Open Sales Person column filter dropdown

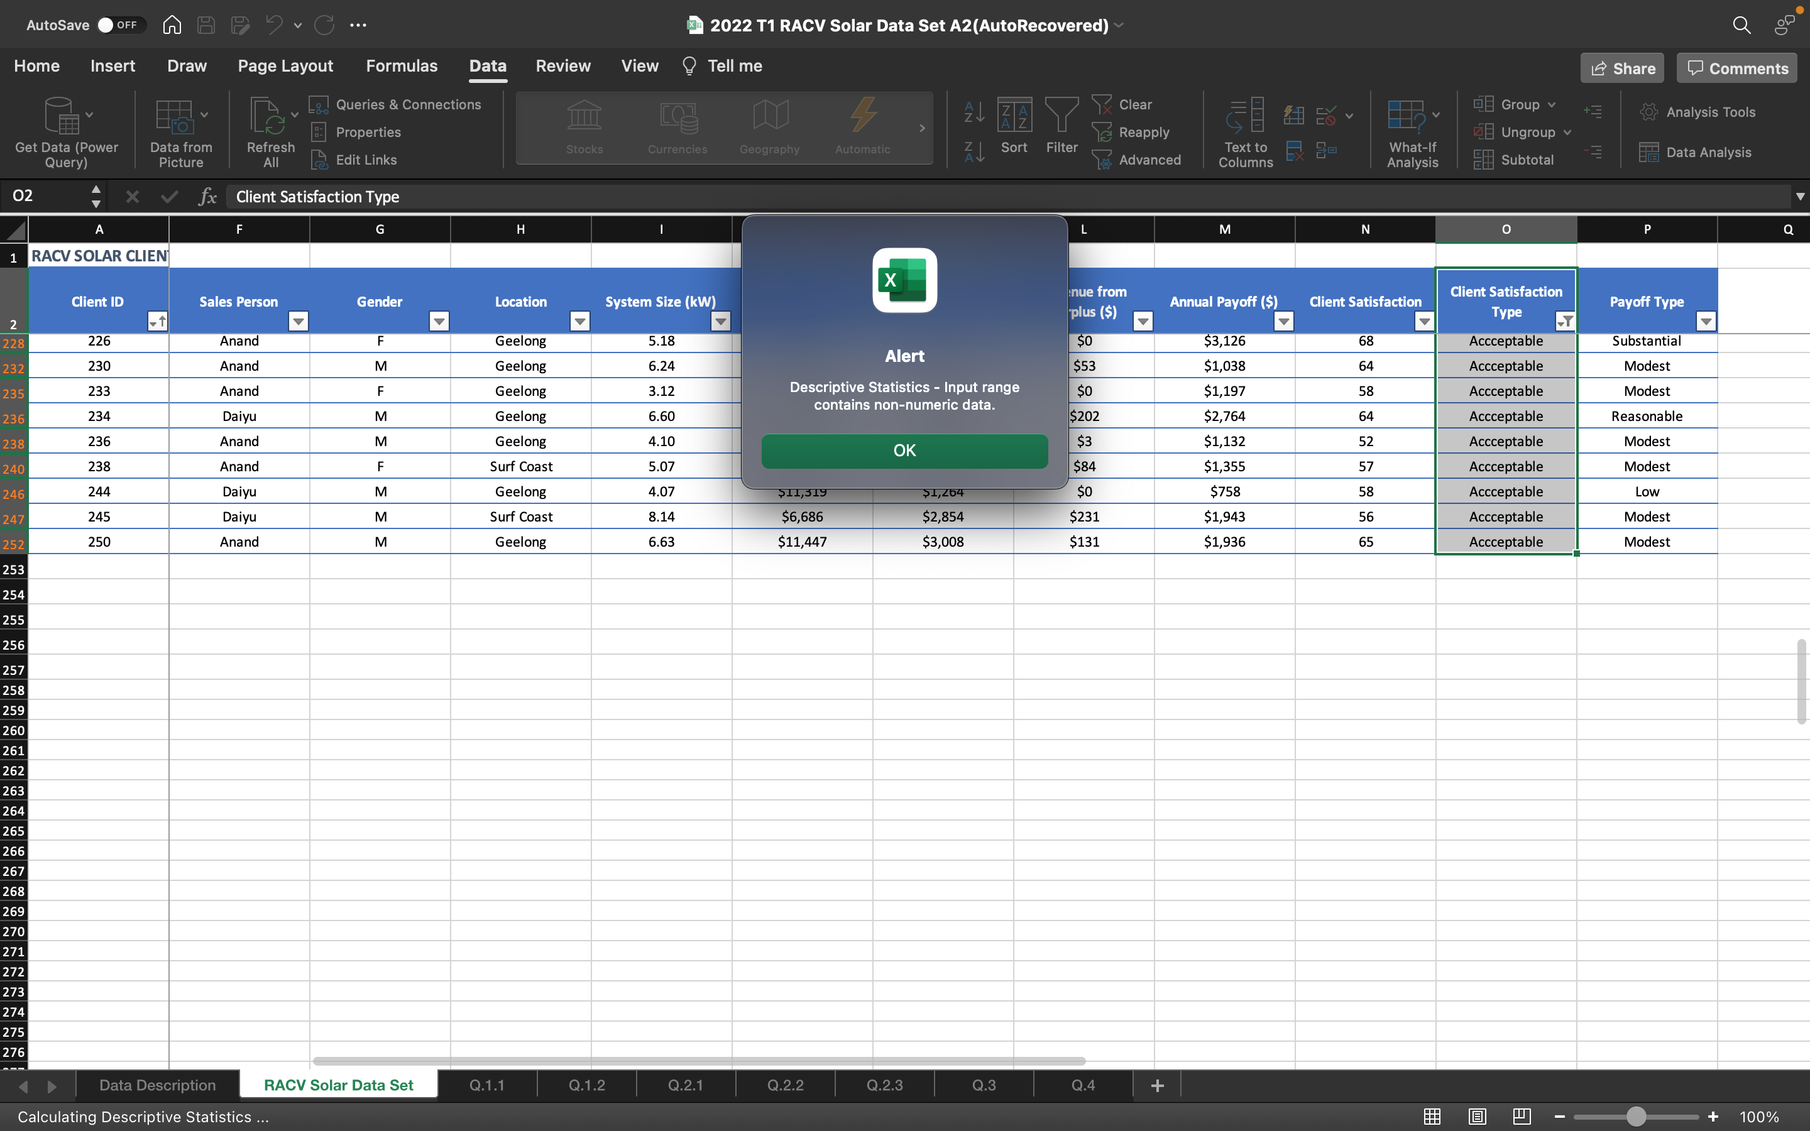pos(298,322)
